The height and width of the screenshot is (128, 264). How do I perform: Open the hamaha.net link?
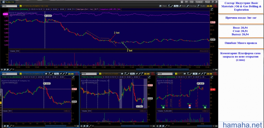(x=243, y=125)
